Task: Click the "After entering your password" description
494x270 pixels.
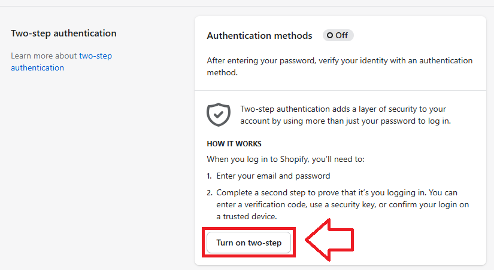Action: pyautogui.click(x=340, y=66)
